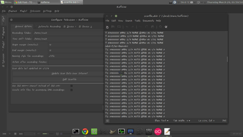Image resolution: width=243 pixels, height=137 pixels.
Task: Open the Device 1 tab
Action: (70, 26)
